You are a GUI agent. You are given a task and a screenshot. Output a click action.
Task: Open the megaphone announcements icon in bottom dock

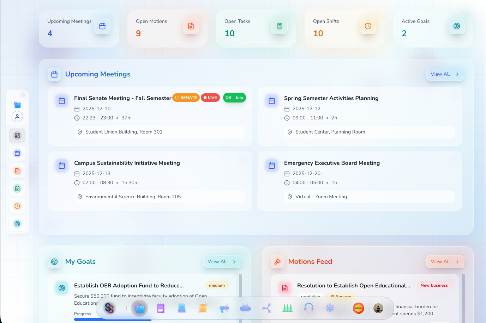224,308
